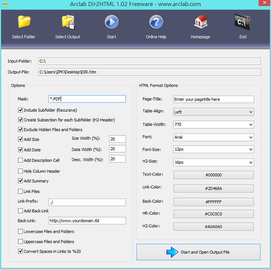The width and height of the screenshot is (271, 269).
Task: Focus the Page-Title text field
Action: tap(213, 99)
